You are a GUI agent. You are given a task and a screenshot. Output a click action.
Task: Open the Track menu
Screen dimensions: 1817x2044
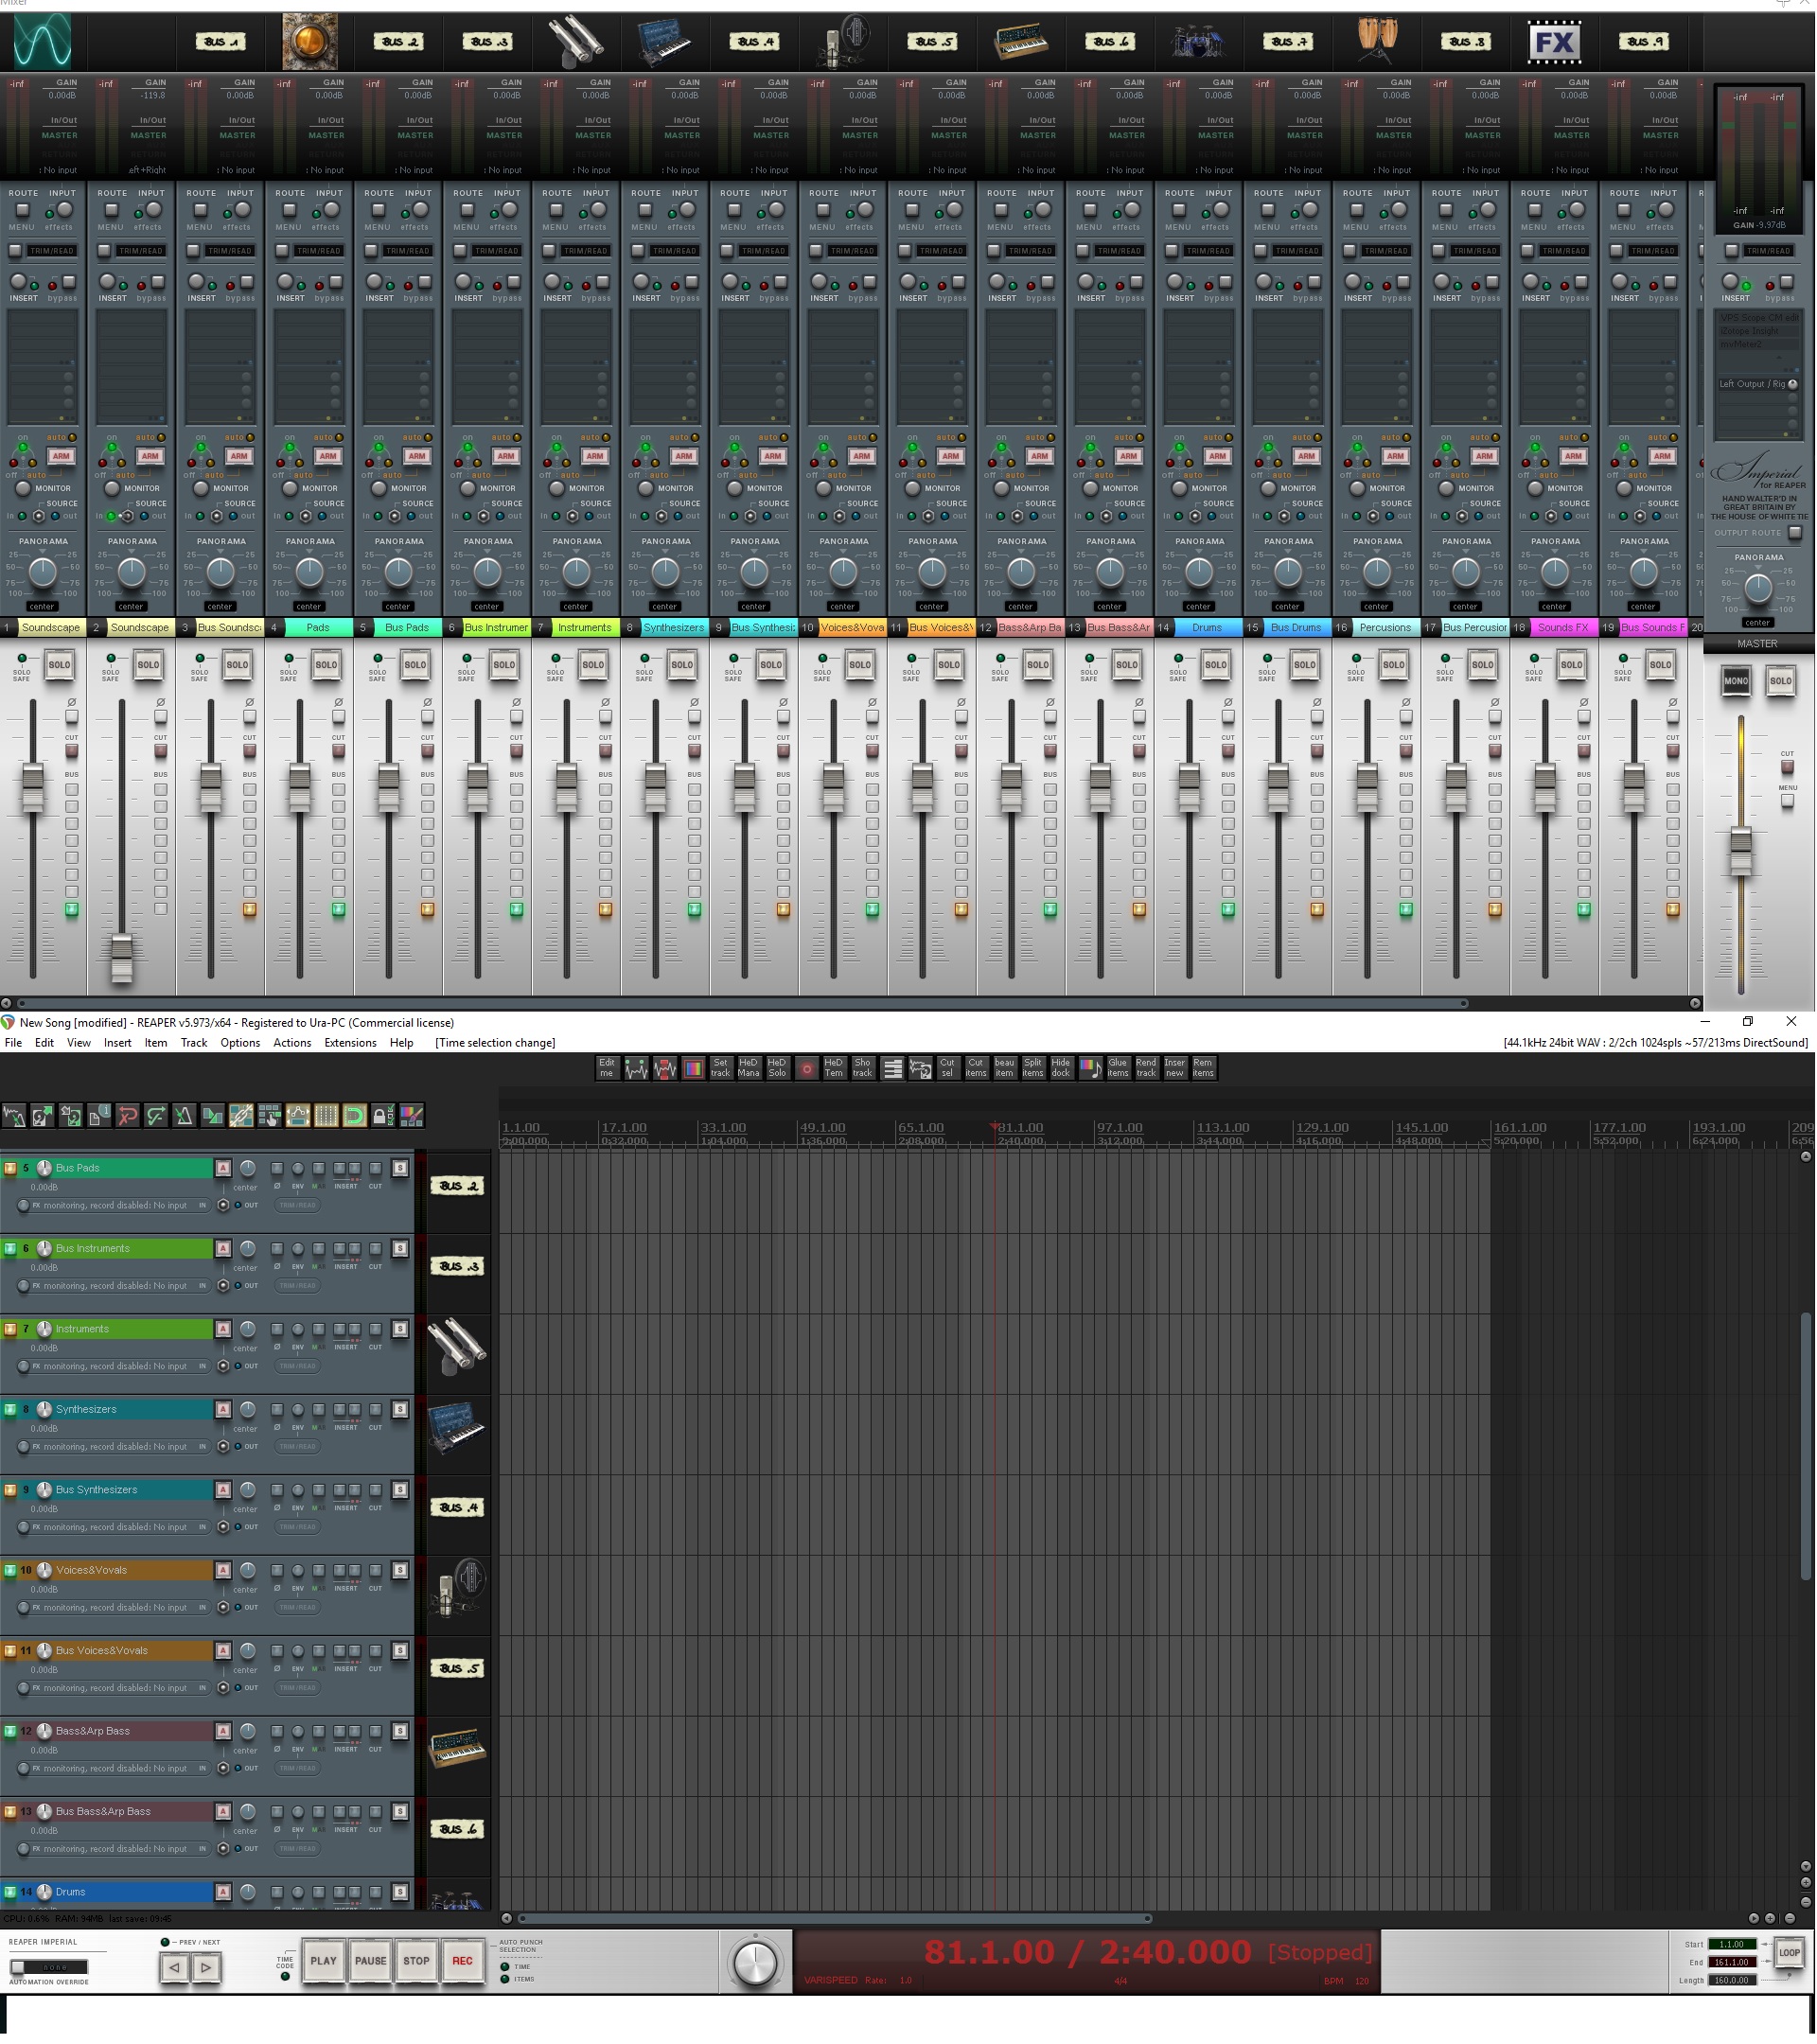click(193, 1043)
